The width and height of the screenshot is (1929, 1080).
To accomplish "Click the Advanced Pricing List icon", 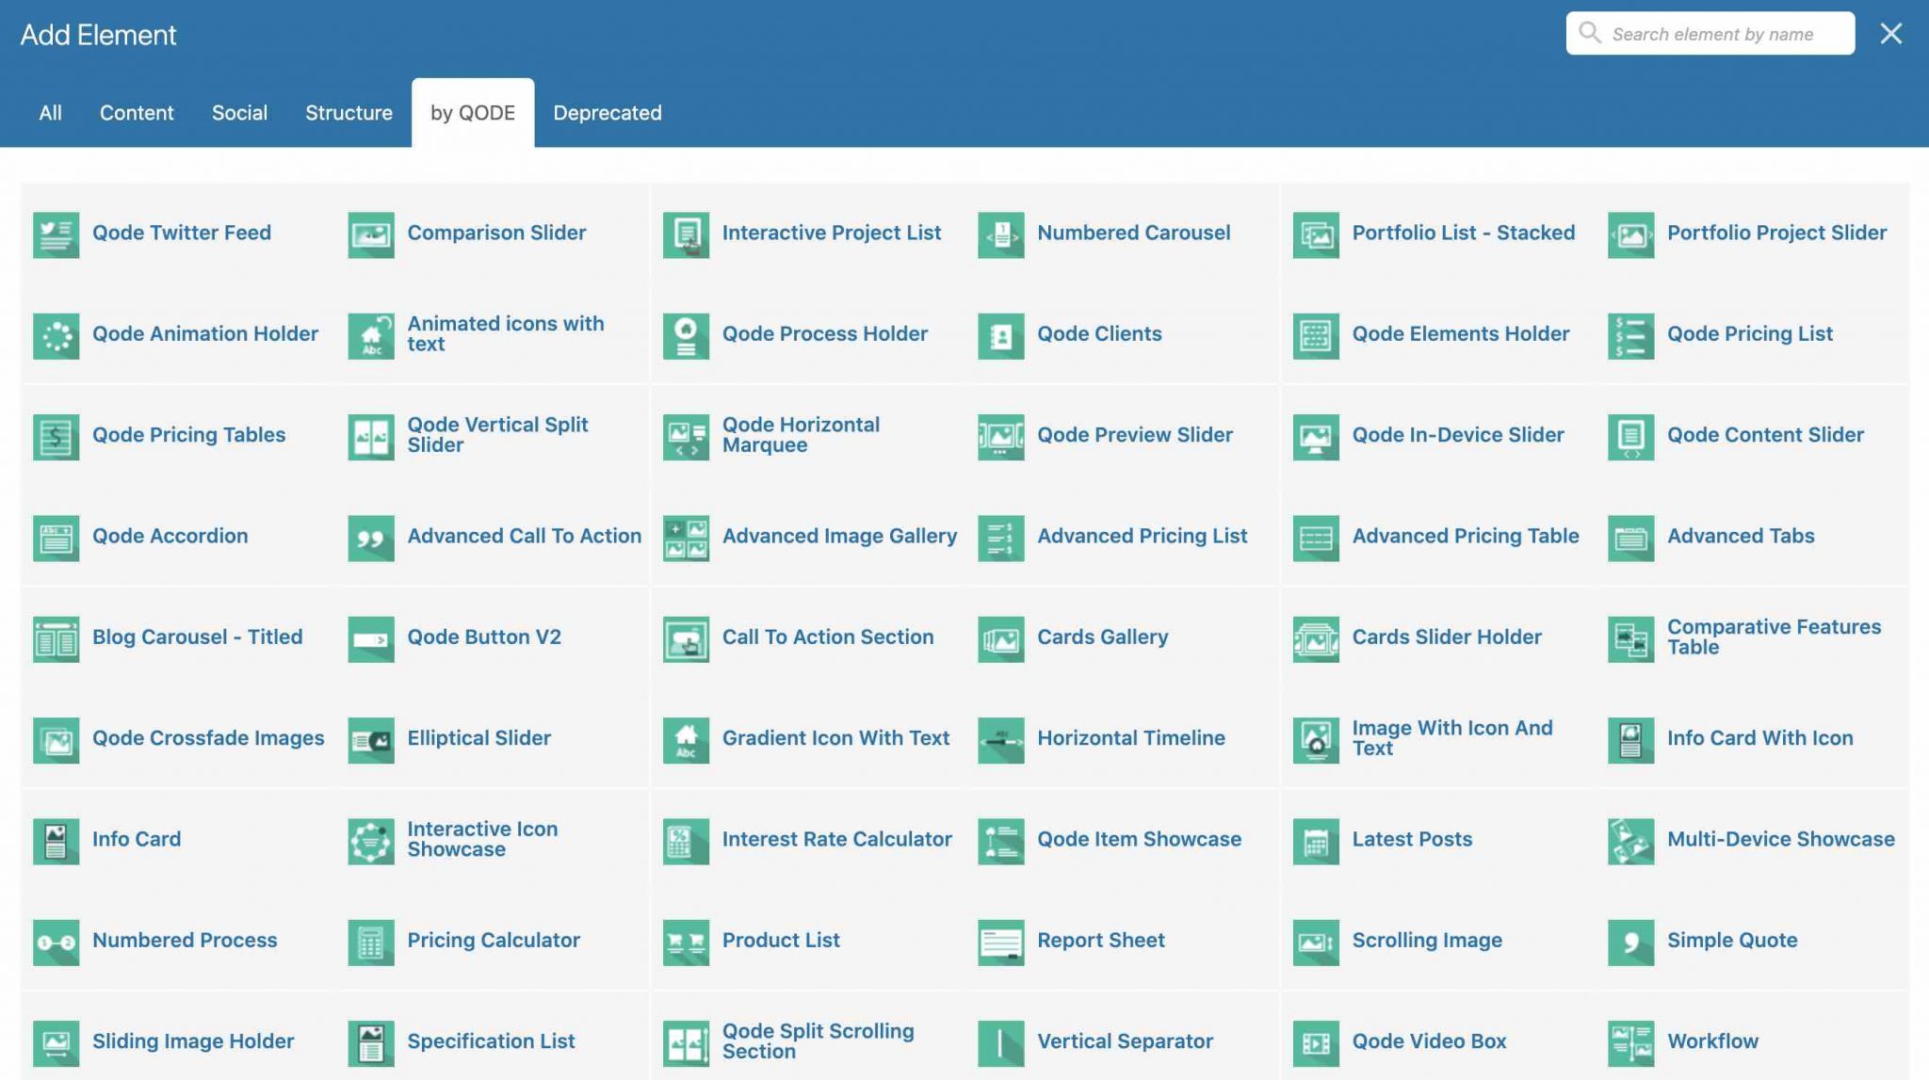I will pos(1001,538).
